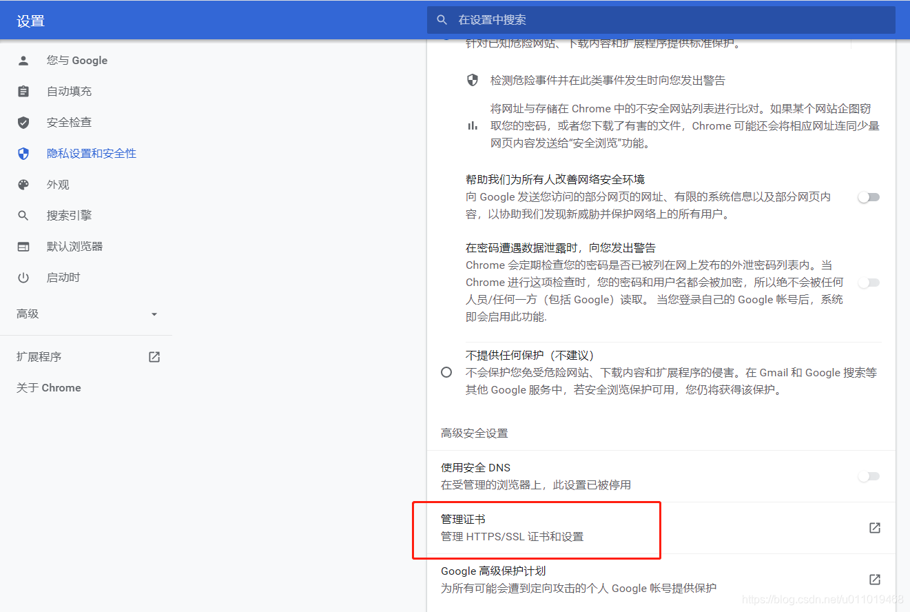Image resolution: width=910 pixels, height=612 pixels.
Task: Click the magnifier icon beside 搜索引擎
Action: (23, 216)
